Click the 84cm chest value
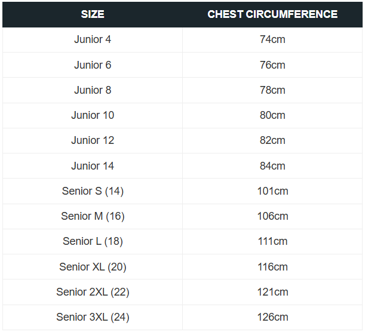Viewport: 365px width, 335px height. pyautogui.click(x=272, y=166)
